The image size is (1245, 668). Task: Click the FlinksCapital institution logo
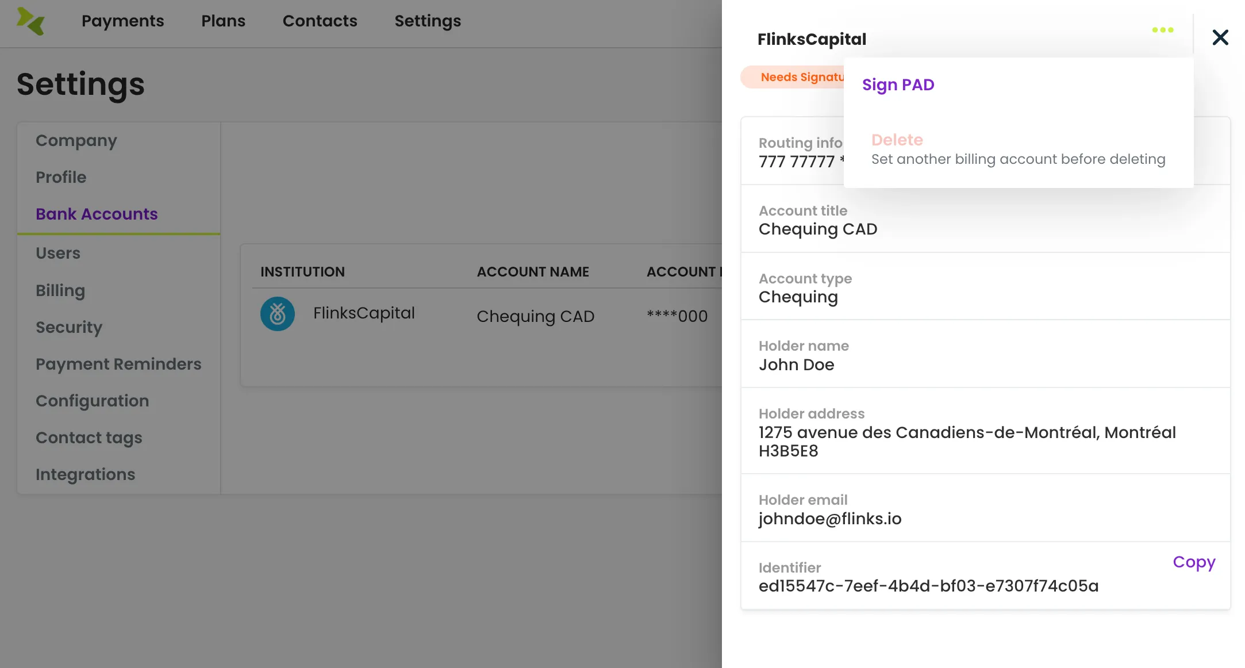pyautogui.click(x=278, y=313)
